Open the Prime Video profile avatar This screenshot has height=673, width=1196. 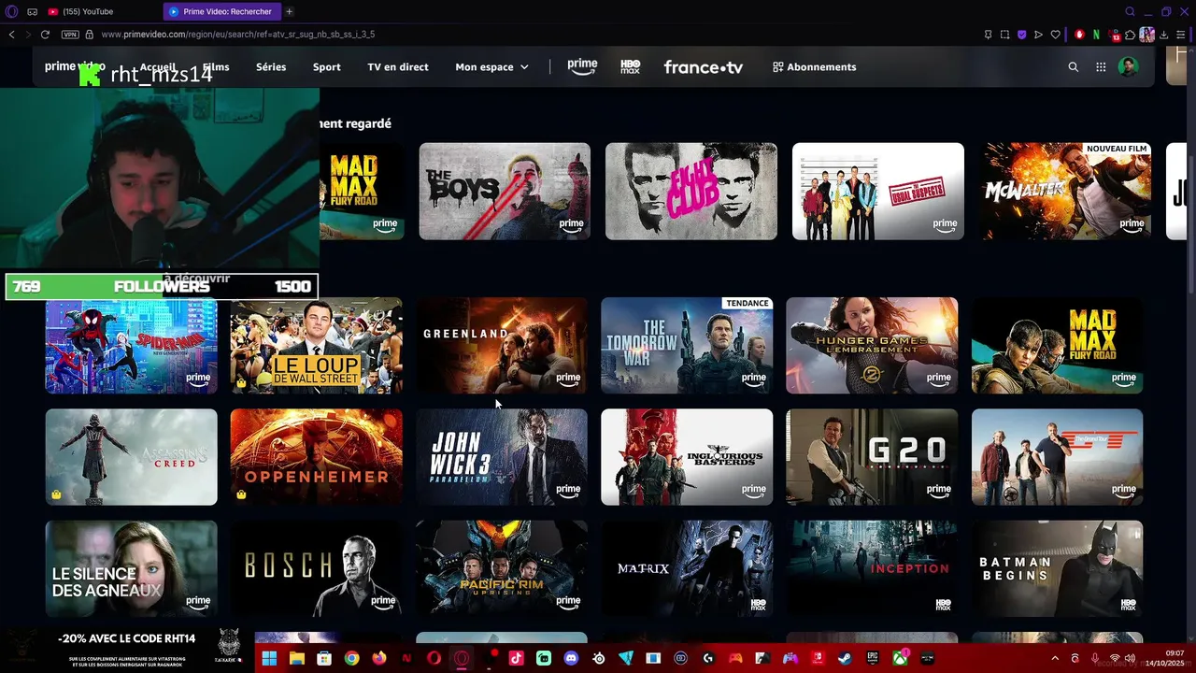[x=1129, y=67]
